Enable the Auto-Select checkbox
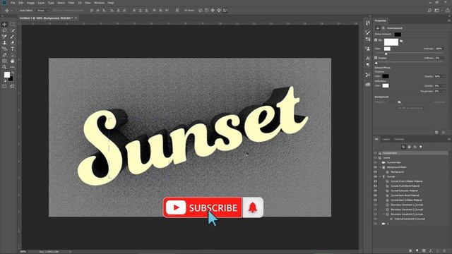This screenshot has height=254, width=452. pos(17,11)
